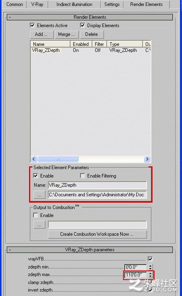Click the zdepth max spinner arrows
182x296 pixels.
click(150, 275)
